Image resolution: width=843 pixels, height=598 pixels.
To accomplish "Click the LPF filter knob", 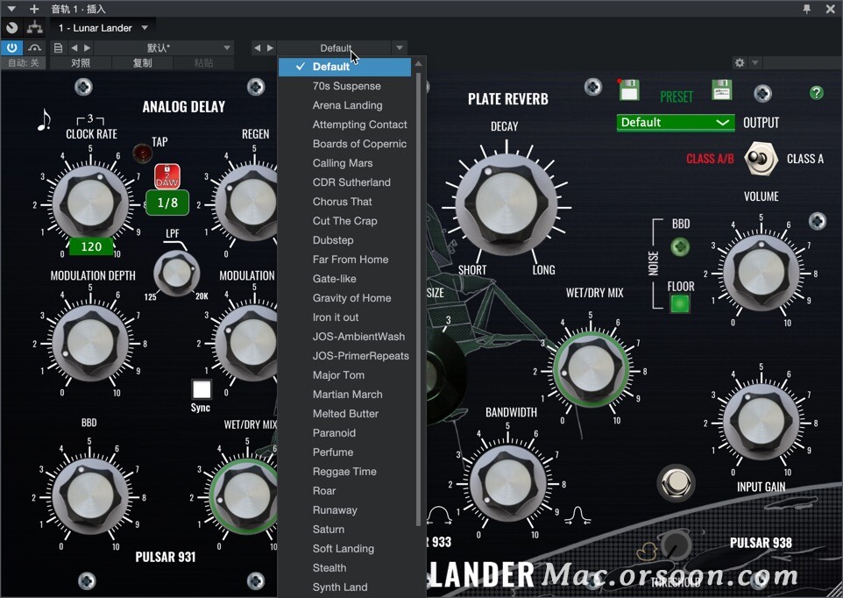I will point(176,274).
